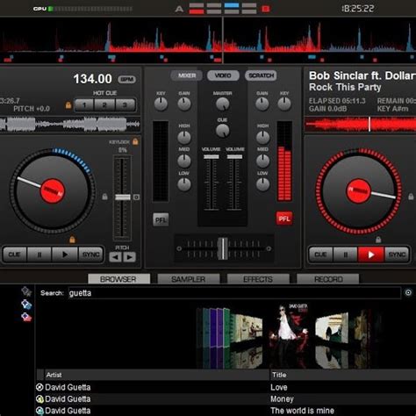Click the right deck red play button

click(370, 255)
